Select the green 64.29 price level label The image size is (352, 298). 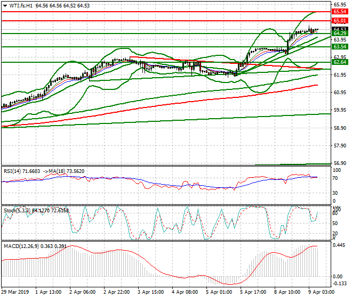coord(340,34)
